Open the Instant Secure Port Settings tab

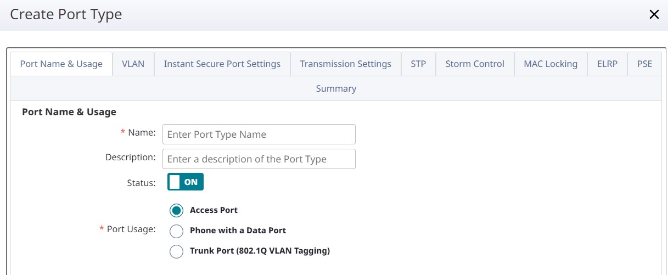(x=222, y=64)
